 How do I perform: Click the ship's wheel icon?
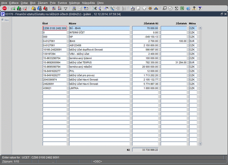pos(150,9)
